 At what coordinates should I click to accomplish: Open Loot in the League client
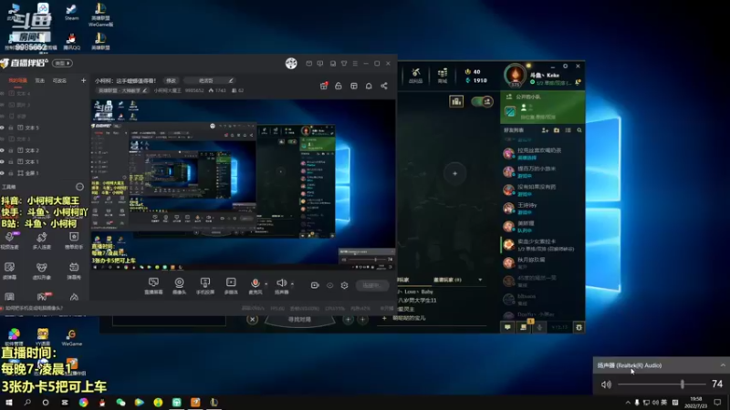[x=416, y=75]
